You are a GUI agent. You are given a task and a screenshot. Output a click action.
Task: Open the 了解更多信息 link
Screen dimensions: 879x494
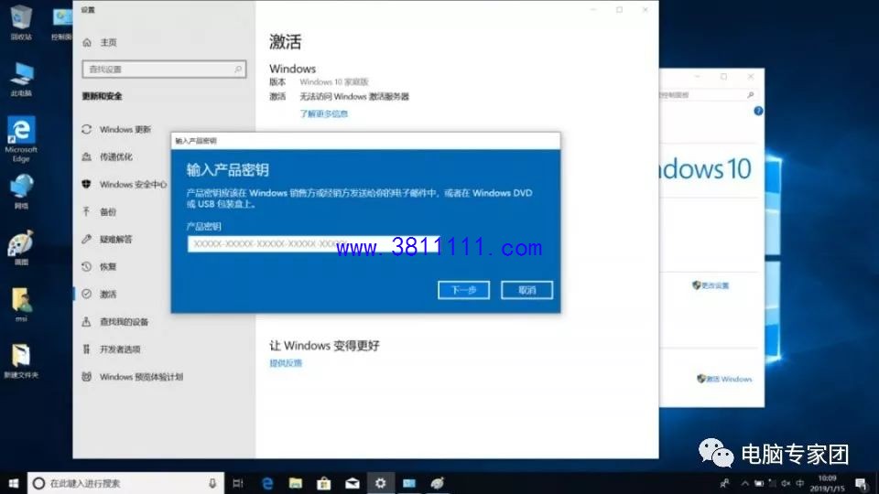[x=323, y=113]
